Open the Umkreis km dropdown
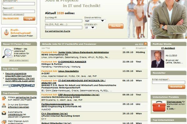This screenshot has width=187, height=124. (90, 28)
